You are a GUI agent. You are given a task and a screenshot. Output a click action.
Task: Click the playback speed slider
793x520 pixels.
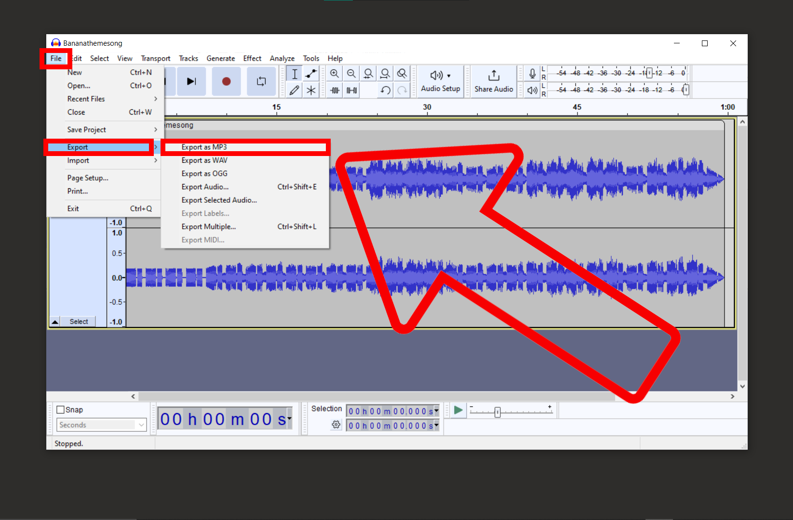(x=498, y=412)
